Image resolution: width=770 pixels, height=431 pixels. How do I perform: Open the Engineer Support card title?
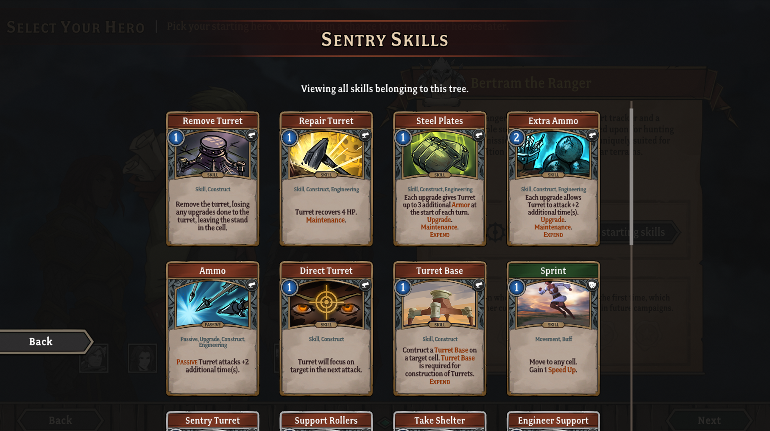[x=553, y=420]
